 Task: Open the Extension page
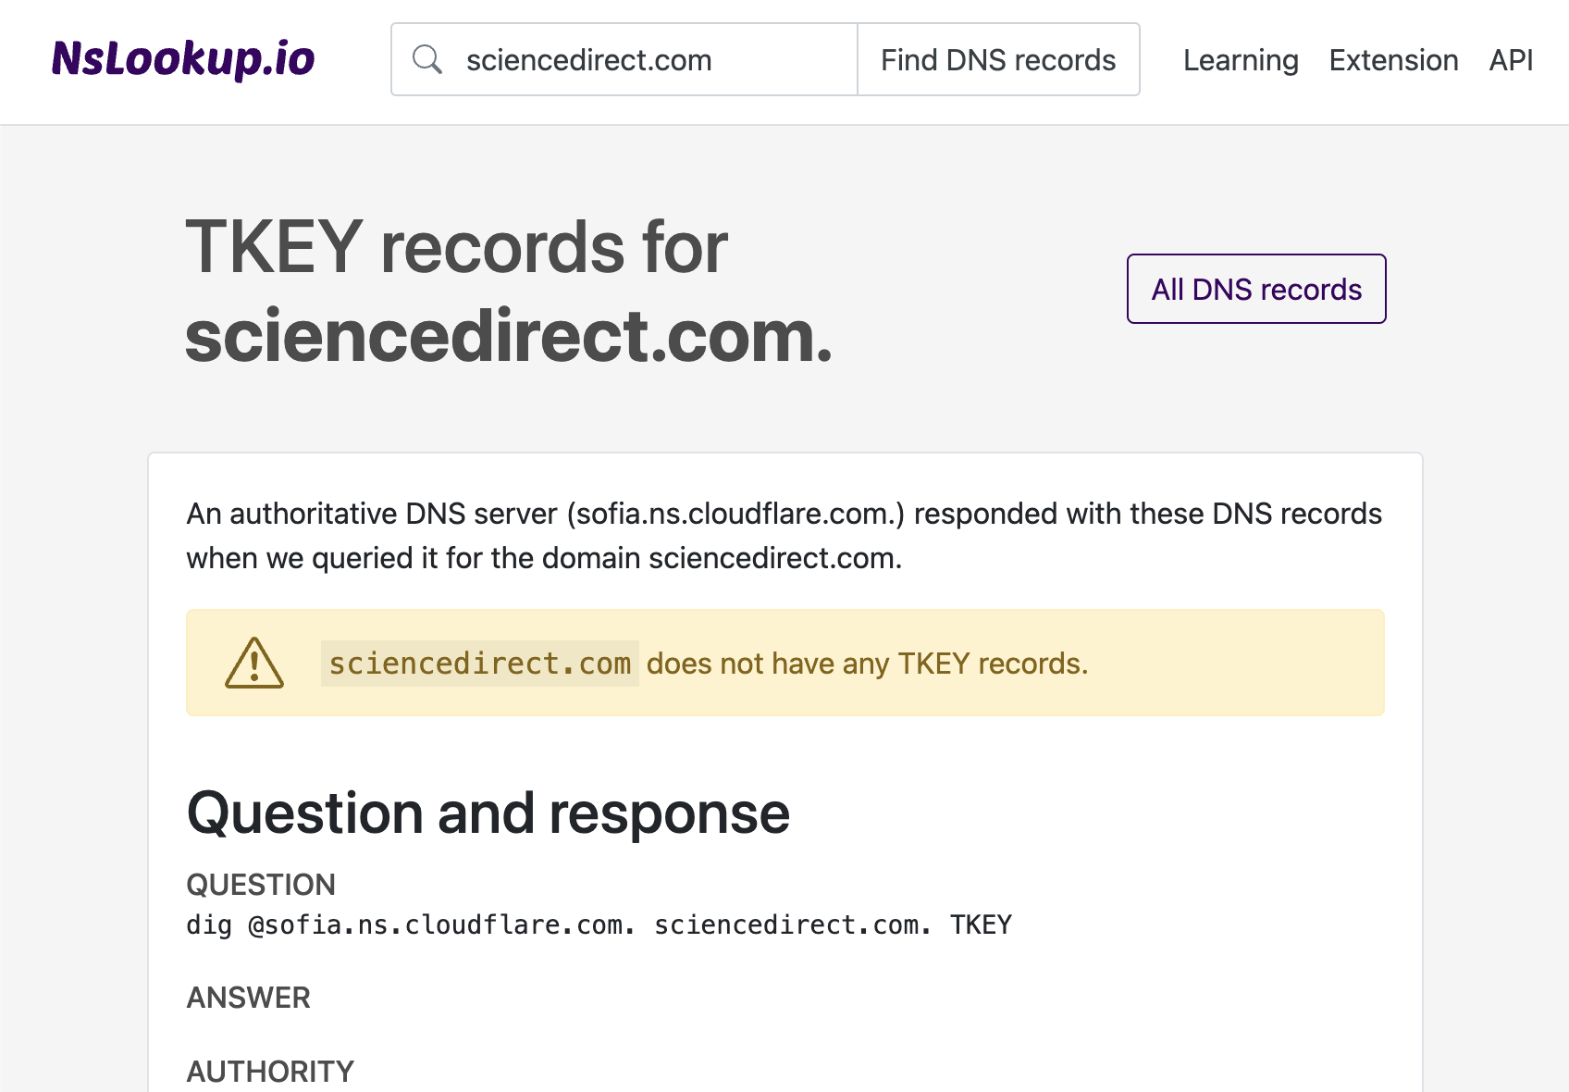pyautogui.click(x=1393, y=59)
